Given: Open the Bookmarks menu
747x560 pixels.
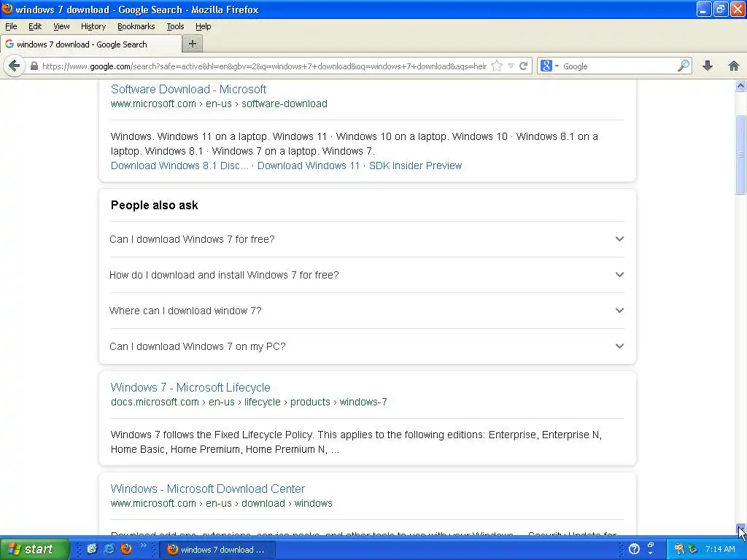Looking at the screenshot, I should coord(136,26).
